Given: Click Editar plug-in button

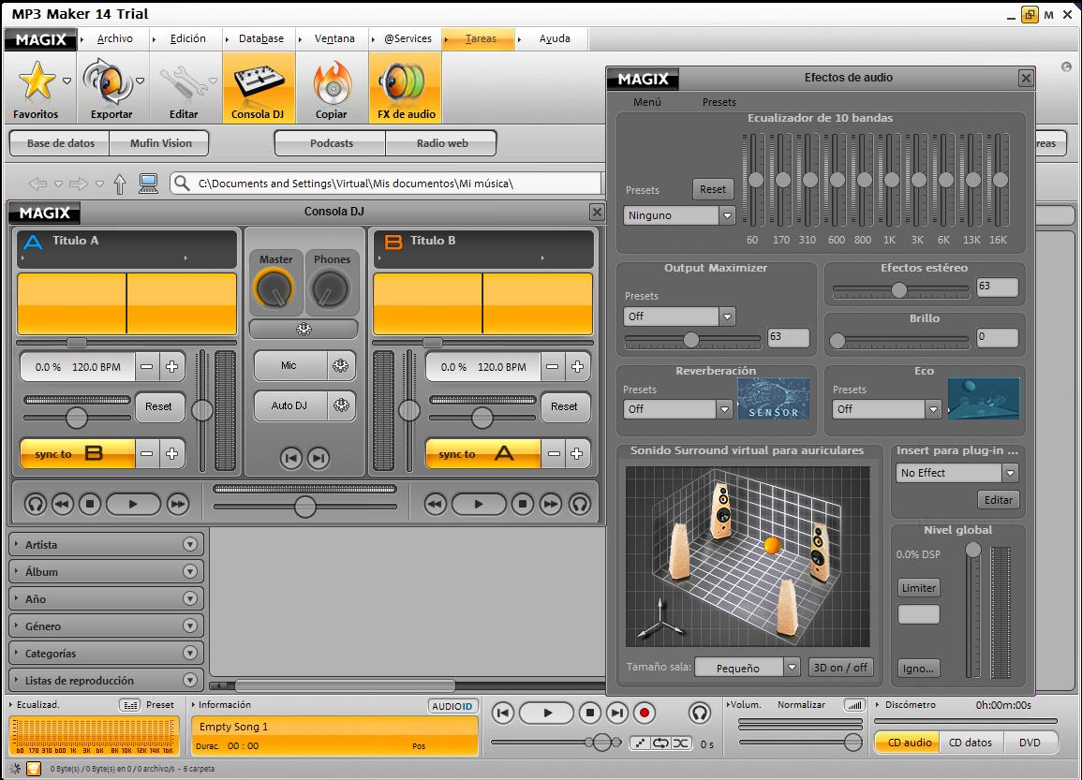Looking at the screenshot, I should [998, 500].
